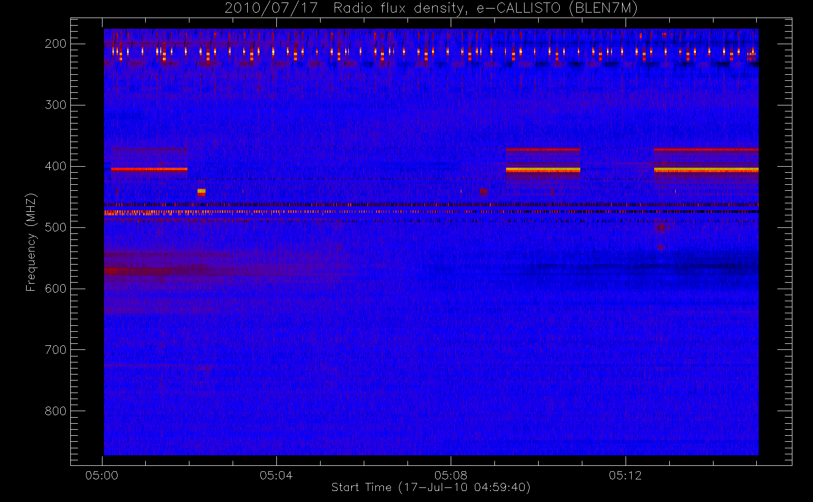Click the "Start Time (17-Jul-10 04:59:40)" axis label
Image resolution: width=813 pixels, height=502 pixels.
point(431,487)
